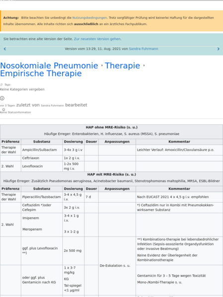Click 'Keine Statusinformation' text

(15, 113)
